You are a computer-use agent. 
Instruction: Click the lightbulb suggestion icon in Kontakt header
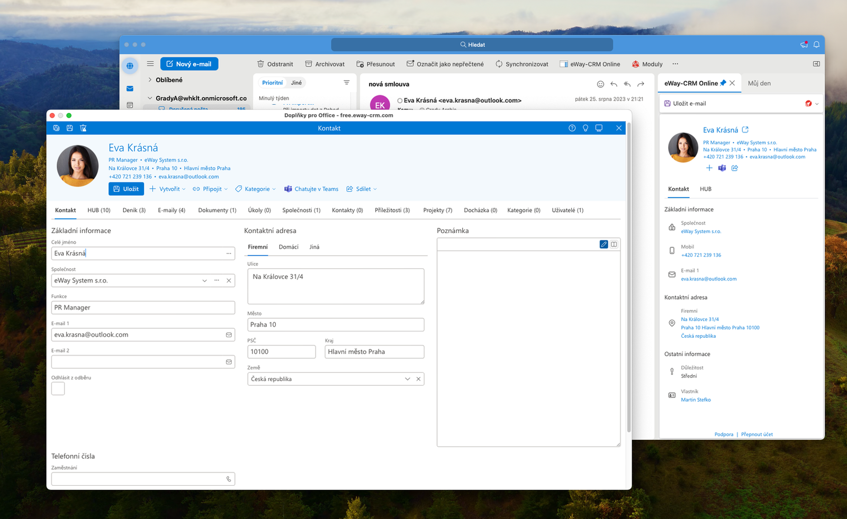[585, 128]
